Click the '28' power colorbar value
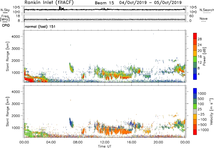The width and height of the screenshot is (214, 148). 200,39
